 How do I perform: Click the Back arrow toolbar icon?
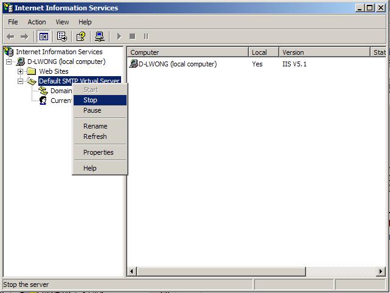coord(10,37)
